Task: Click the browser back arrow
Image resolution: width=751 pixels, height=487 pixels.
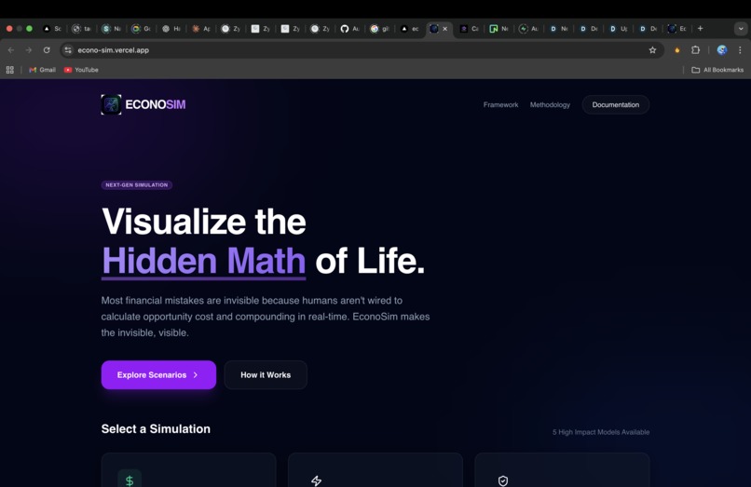Action: 11,49
